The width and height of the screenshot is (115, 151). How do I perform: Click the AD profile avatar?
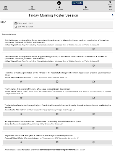(x=59, y=3)
